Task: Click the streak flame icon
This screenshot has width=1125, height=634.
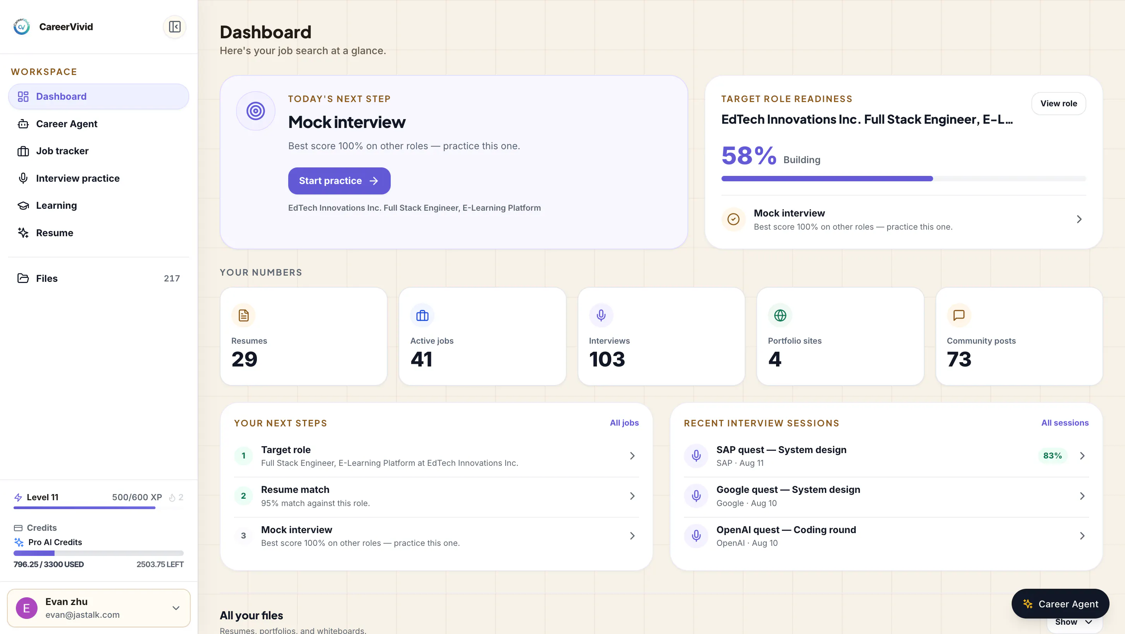Action: 172,498
